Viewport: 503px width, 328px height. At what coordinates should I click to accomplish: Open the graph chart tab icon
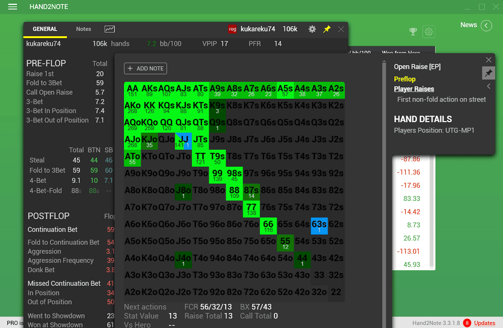pos(110,29)
